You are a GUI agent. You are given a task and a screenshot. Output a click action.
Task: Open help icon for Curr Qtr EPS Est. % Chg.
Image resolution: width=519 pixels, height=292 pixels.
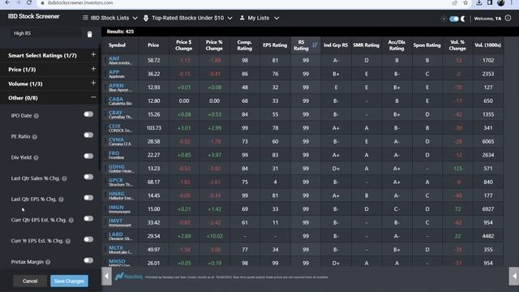[x=71, y=221]
